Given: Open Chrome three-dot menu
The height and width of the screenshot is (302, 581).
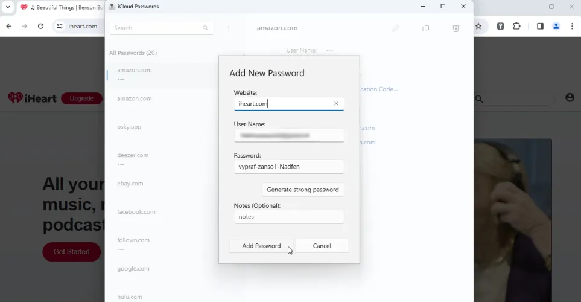Looking at the screenshot, I should point(572,26).
